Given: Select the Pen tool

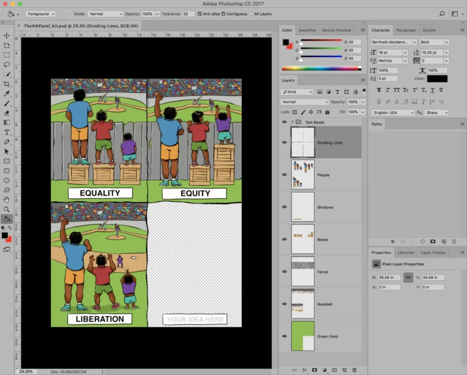Looking at the screenshot, I should 7,142.
